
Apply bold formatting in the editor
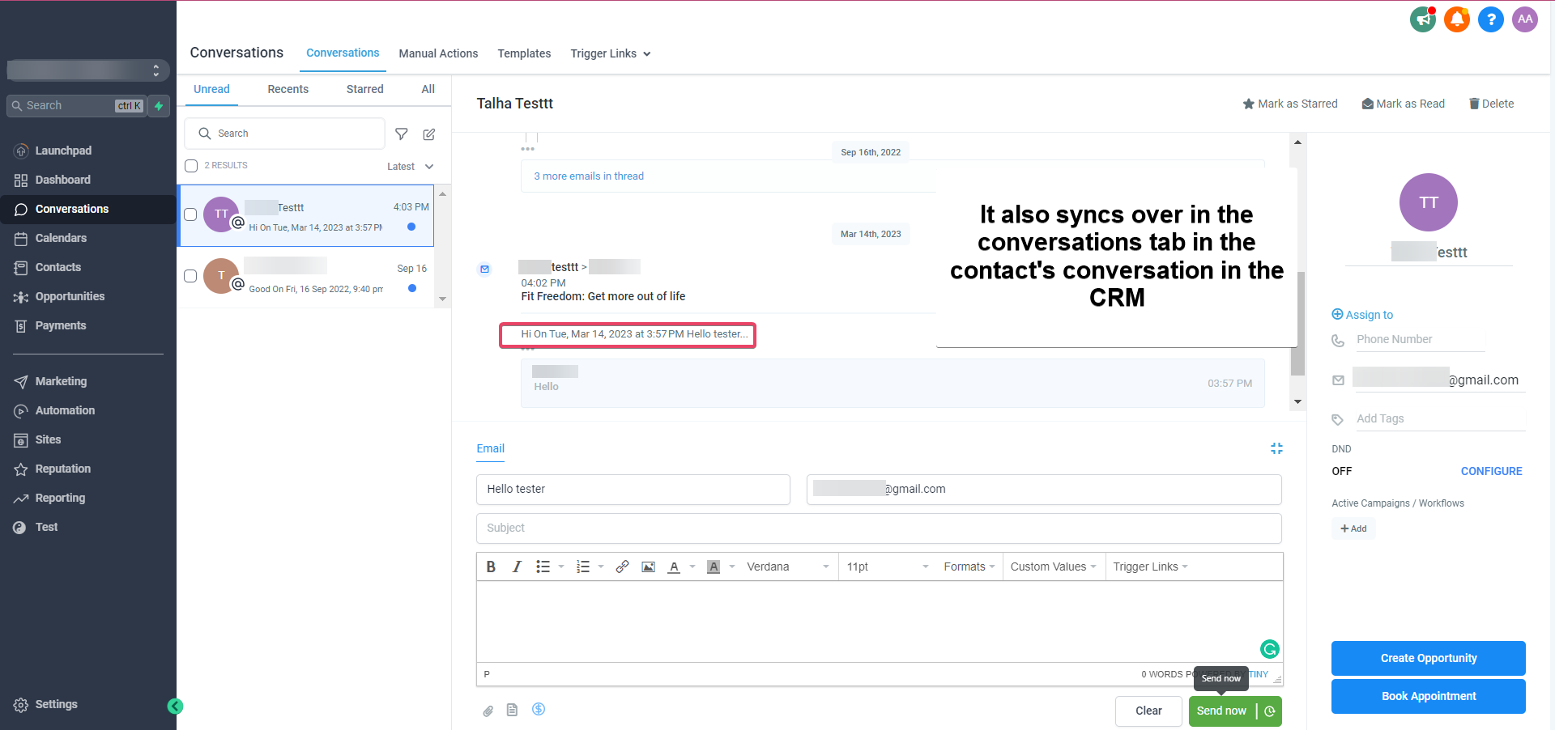point(491,567)
